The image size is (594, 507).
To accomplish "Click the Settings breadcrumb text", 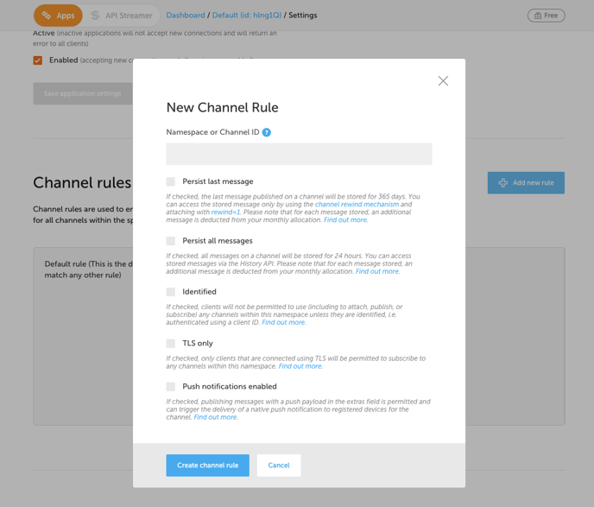I will pyautogui.click(x=303, y=16).
